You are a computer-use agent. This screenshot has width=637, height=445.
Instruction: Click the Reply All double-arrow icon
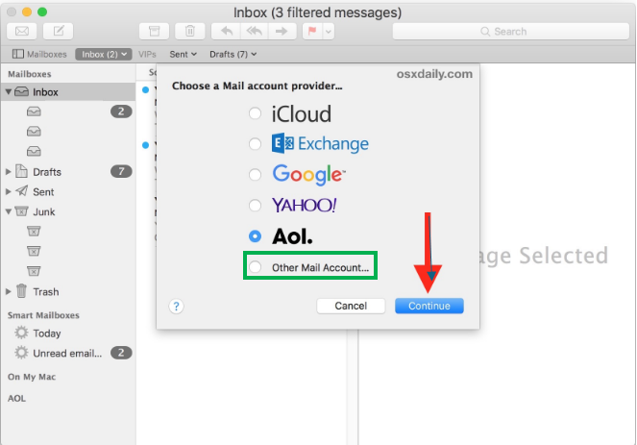pyautogui.click(x=255, y=31)
